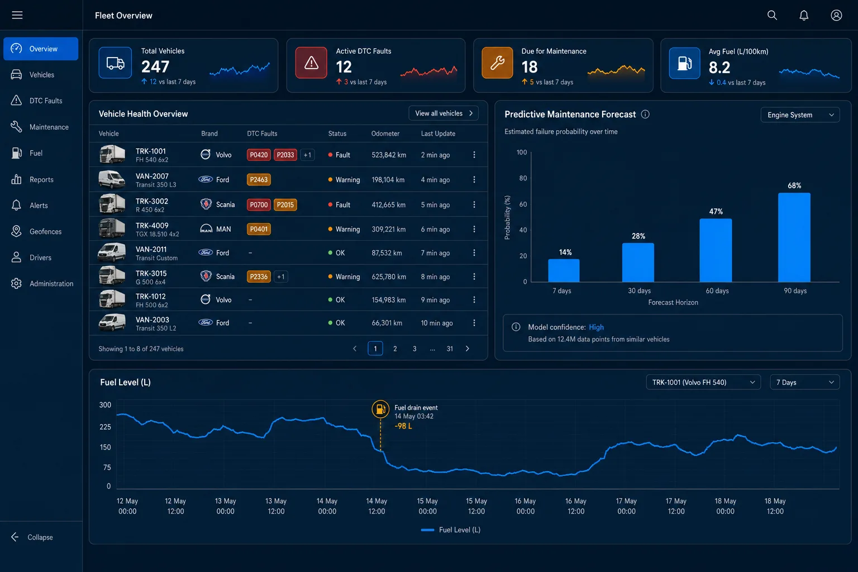Image resolution: width=858 pixels, height=572 pixels.
Task: Open notifications bell in top bar
Action: pyautogui.click(x=804, y=15)
